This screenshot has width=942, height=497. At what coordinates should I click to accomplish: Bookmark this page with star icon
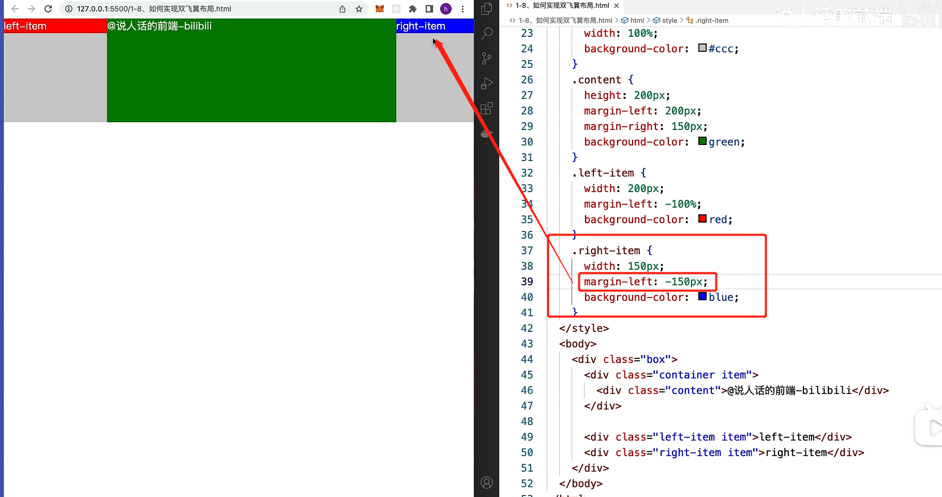click(359, 9)
